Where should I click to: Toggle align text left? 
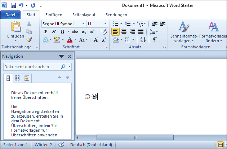pos(116,32)
